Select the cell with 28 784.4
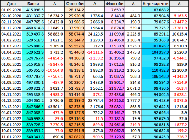This screenshot has width=189, height=140. [x=94, y=101]
